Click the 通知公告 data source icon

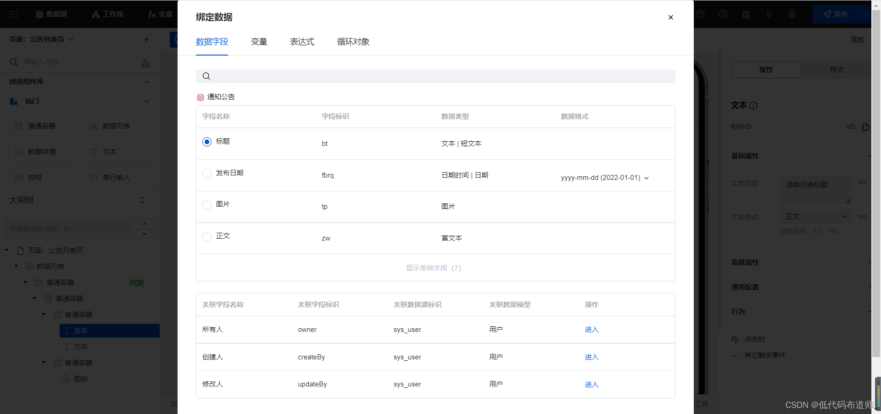201,97
